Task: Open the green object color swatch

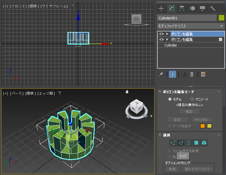Action: click(221, 18)
